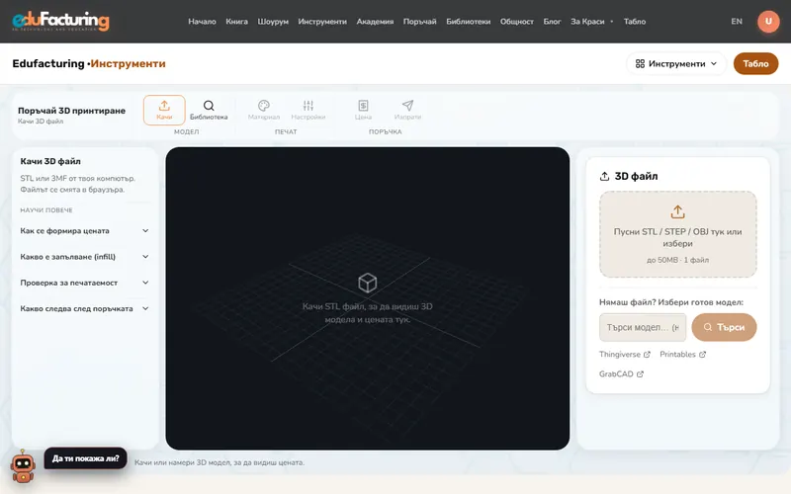Select the Качи upload step icon
This screenshot has height=494, width=791.
coord(164,110)
